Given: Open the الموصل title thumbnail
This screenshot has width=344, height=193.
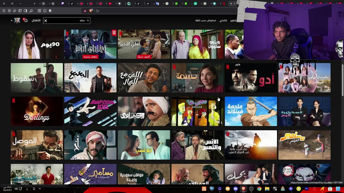Looking at the screenshot, I should click(37, 145).
